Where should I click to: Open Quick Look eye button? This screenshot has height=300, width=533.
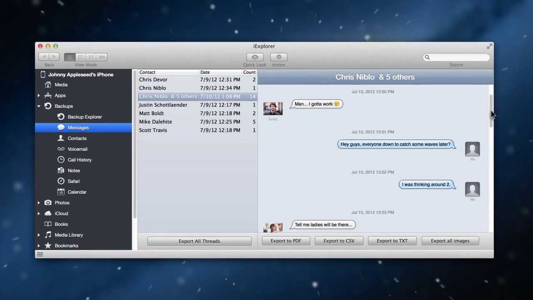pyautogui.click(x=255, y=57)
